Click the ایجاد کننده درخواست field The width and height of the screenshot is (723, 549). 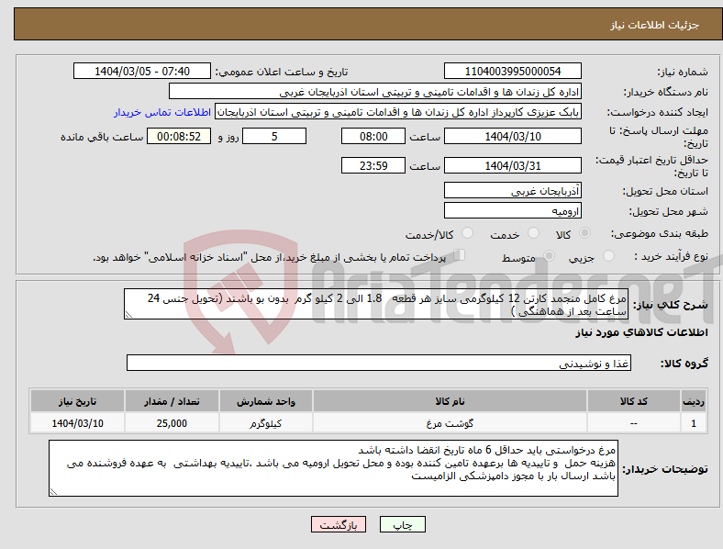pyautogui.click(x=398, y=112)
